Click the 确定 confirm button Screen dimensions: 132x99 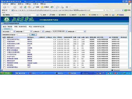33,35
